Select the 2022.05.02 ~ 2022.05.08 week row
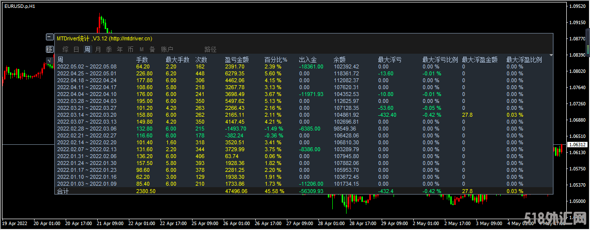This screenshot has height=230, width=590. [87, 66]
